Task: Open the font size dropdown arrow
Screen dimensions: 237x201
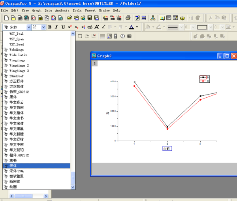Action: coord(43,27)
